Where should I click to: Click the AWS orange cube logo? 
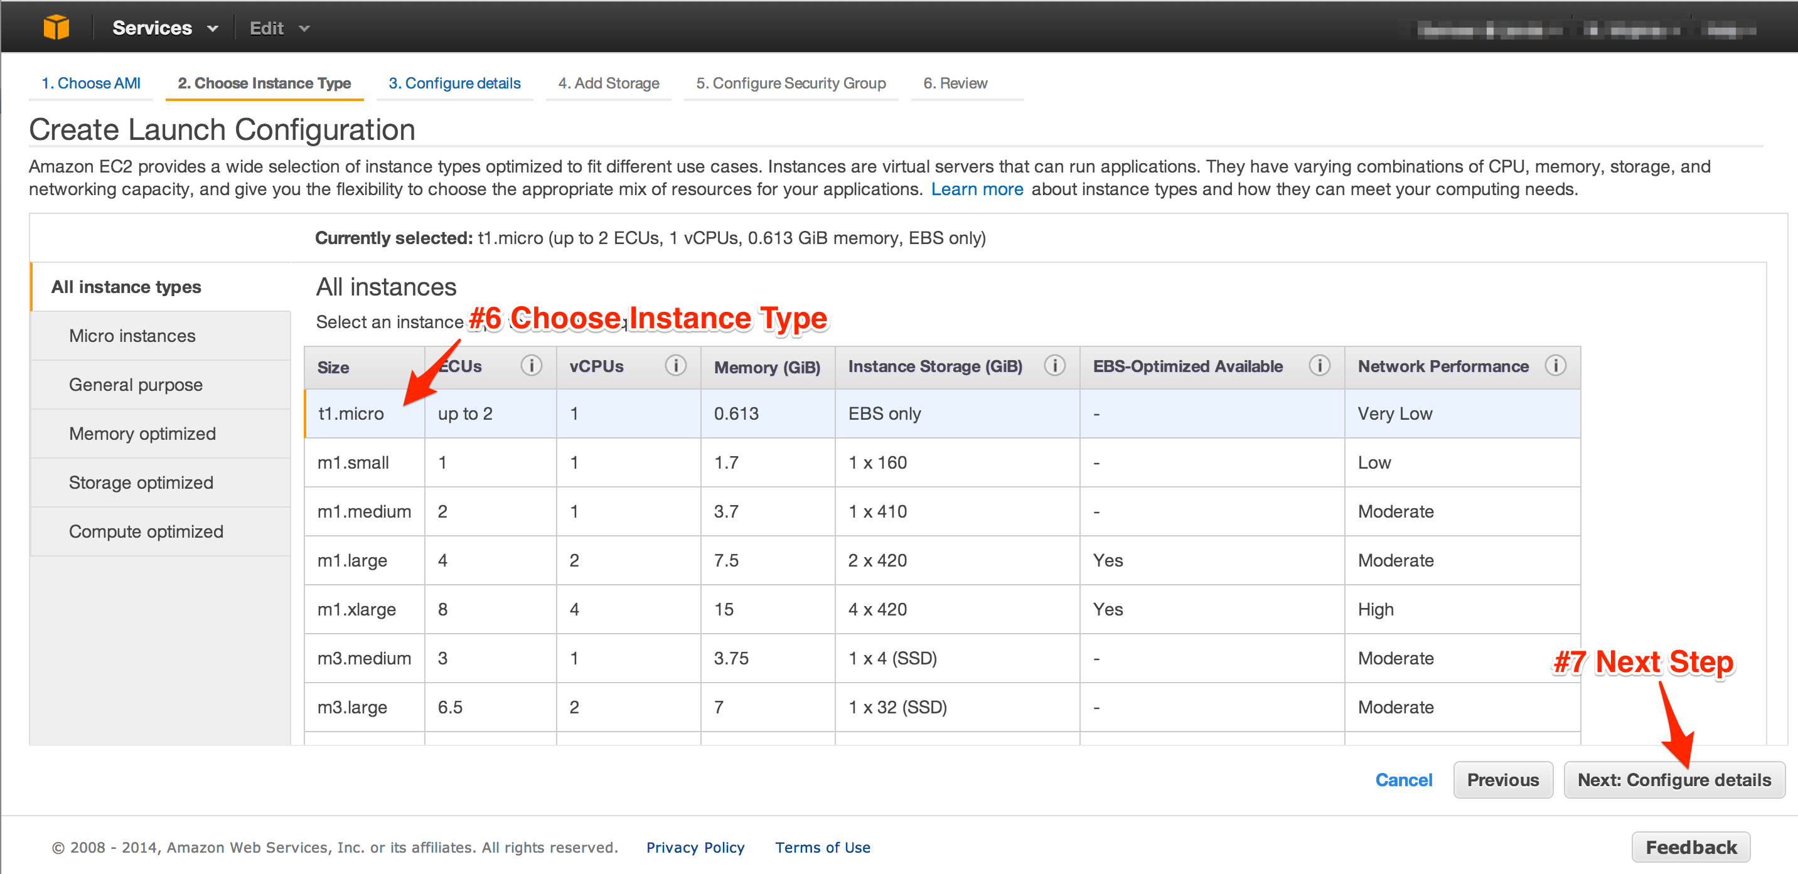(x=56, y=27)
